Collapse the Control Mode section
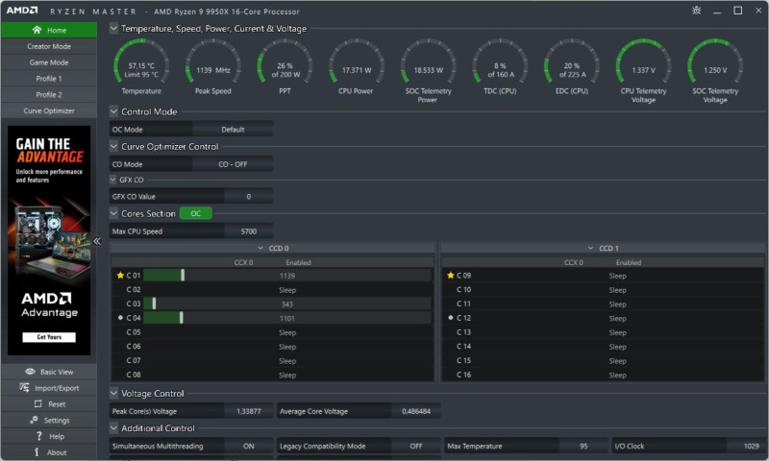 coord(113,111)
